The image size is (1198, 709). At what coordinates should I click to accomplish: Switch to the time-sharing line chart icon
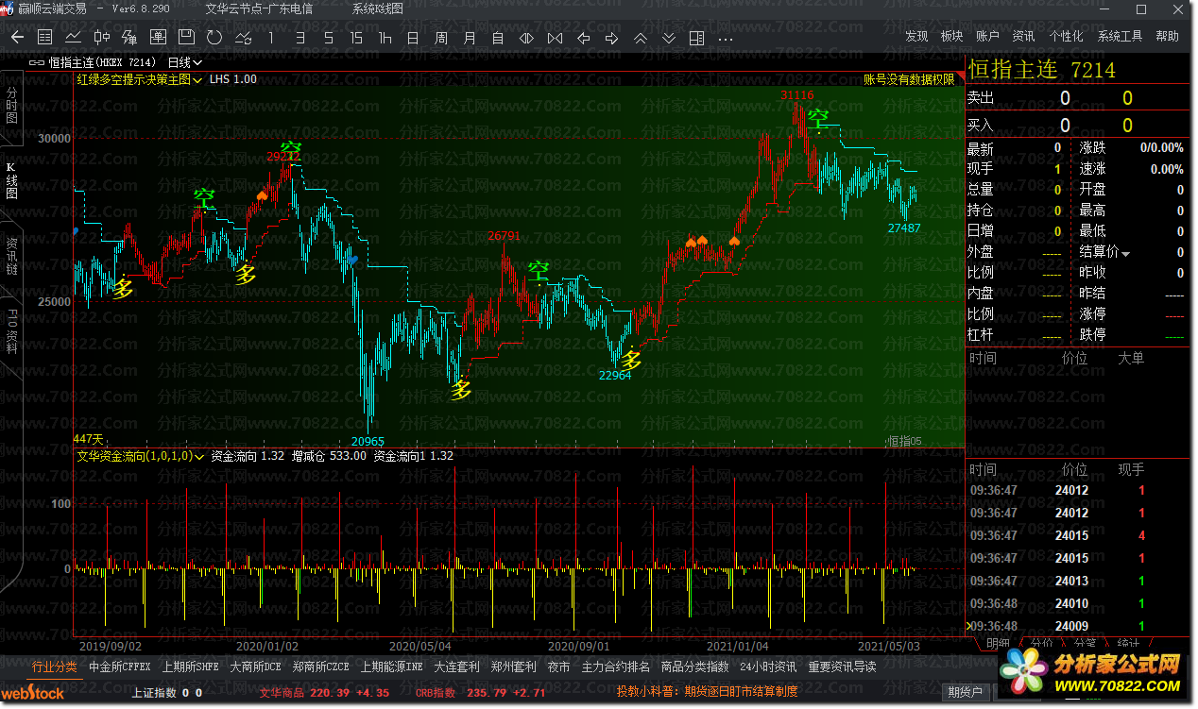click(73, 38)
